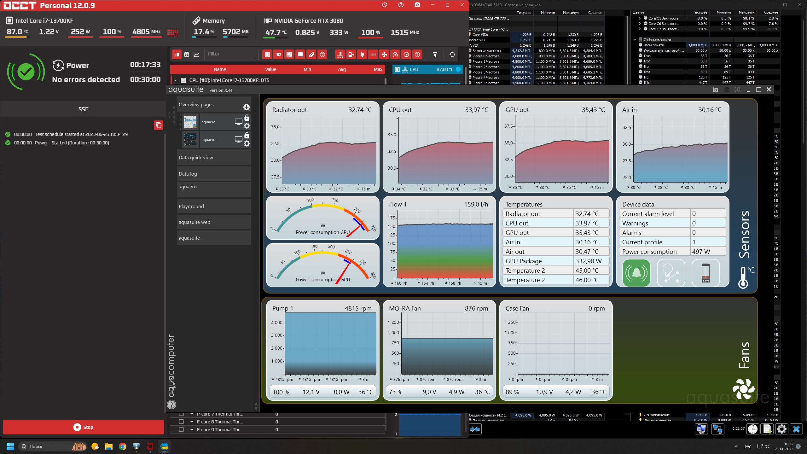807x454 pixels.
Task: Click the green alarm bell icon in Device data
Action: [636, 273]
